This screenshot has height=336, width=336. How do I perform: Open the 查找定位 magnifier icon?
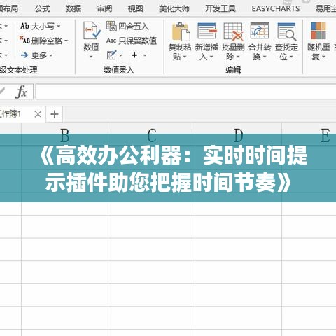[x=287, y=31]
